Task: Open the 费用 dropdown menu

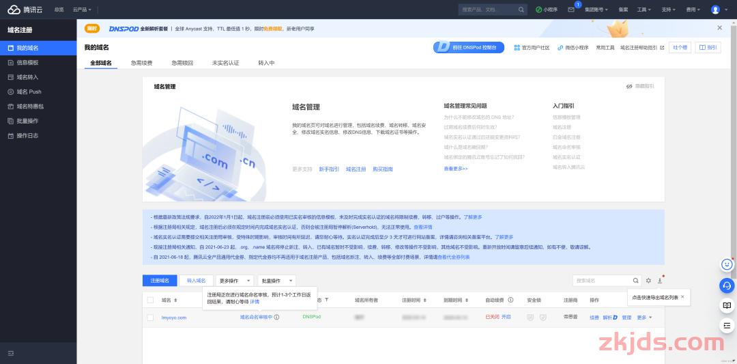Action: 693,10
